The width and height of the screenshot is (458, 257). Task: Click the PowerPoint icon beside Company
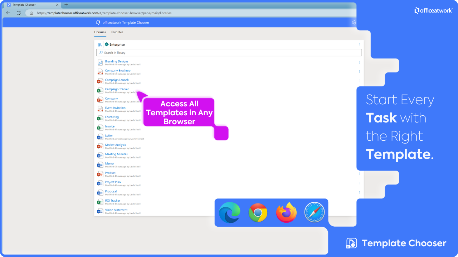[x=100, y=100]
